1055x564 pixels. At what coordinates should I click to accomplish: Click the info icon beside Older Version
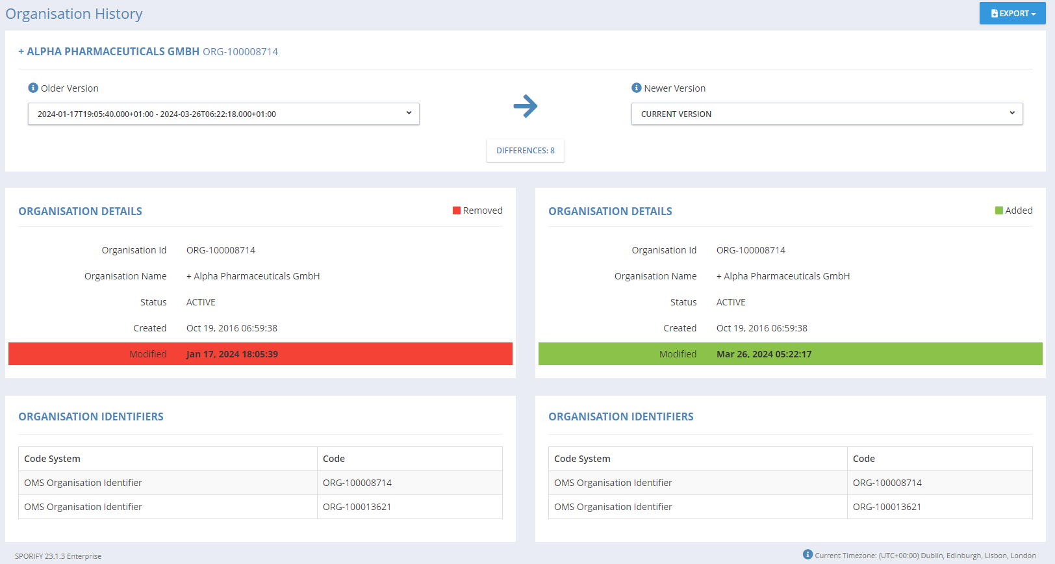(33, 88)
